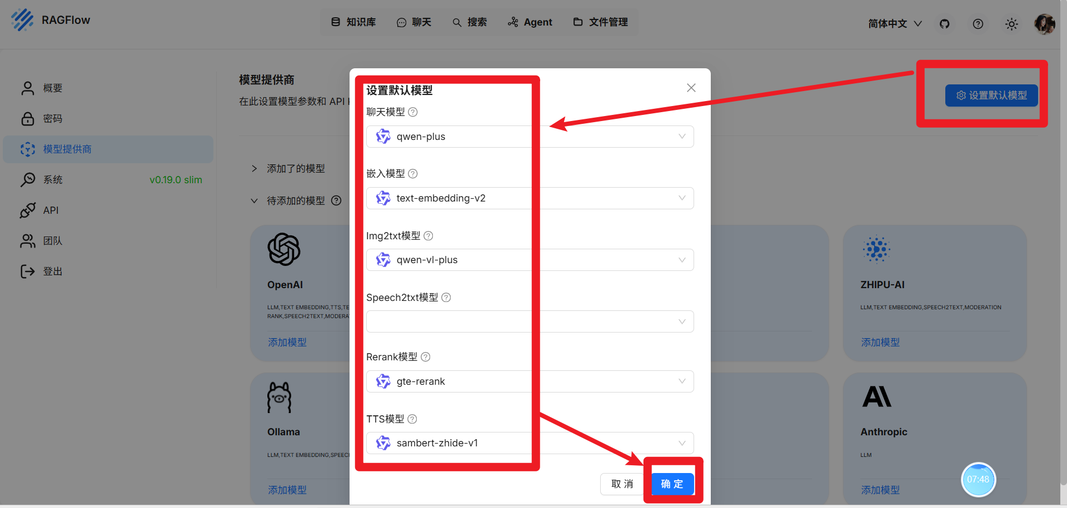Click the ZHIPU-AI provider logo
This screenshot has height=508, width=1067.
[877, 249]
